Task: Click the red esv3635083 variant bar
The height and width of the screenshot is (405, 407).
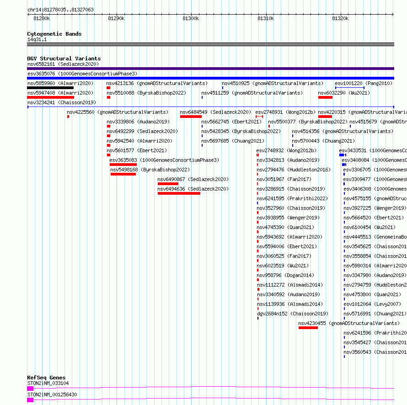Action: [x=123, y=165]
